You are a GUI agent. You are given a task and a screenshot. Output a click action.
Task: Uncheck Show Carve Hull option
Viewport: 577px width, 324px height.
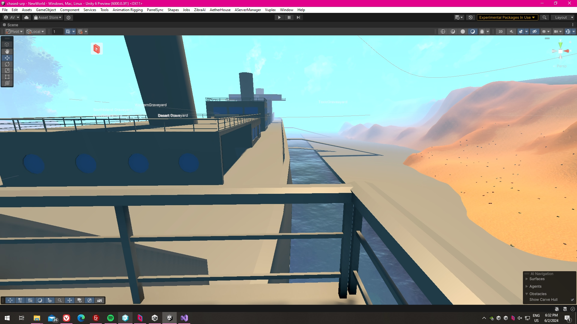(572, 300)
